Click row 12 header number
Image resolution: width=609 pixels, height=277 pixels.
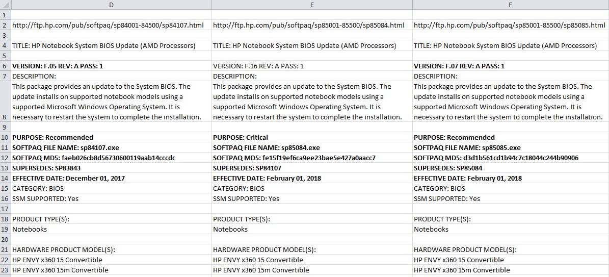click(x=5, y=158)
